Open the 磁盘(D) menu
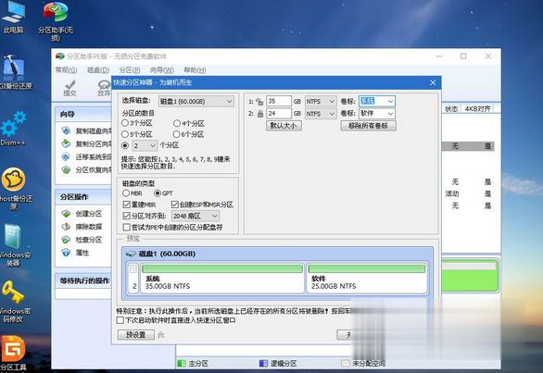 98,70
